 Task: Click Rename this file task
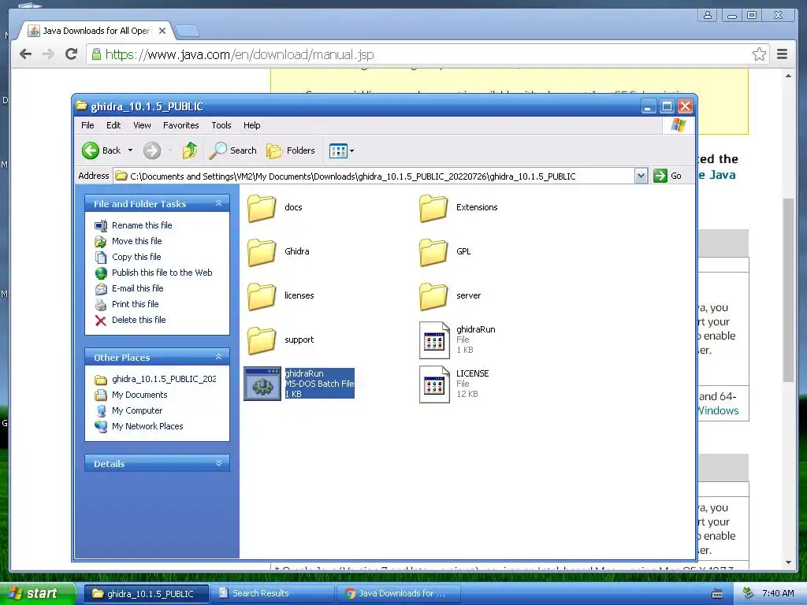142,225
